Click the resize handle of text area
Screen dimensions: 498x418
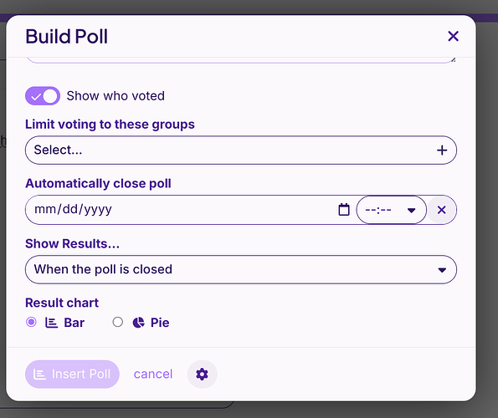pos(453,59)
